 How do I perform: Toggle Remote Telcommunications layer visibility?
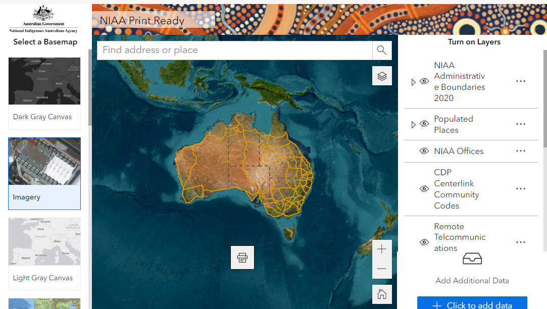click(424, 242)
